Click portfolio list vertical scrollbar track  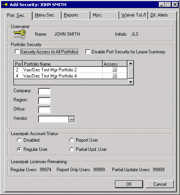(x=131, y=73)
